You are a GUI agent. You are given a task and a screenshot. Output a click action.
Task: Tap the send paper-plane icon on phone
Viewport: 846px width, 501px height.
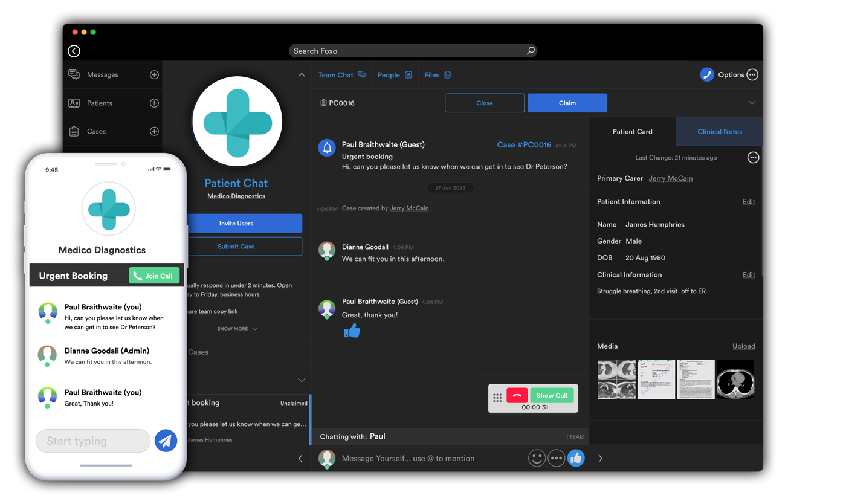click(166, 441)
